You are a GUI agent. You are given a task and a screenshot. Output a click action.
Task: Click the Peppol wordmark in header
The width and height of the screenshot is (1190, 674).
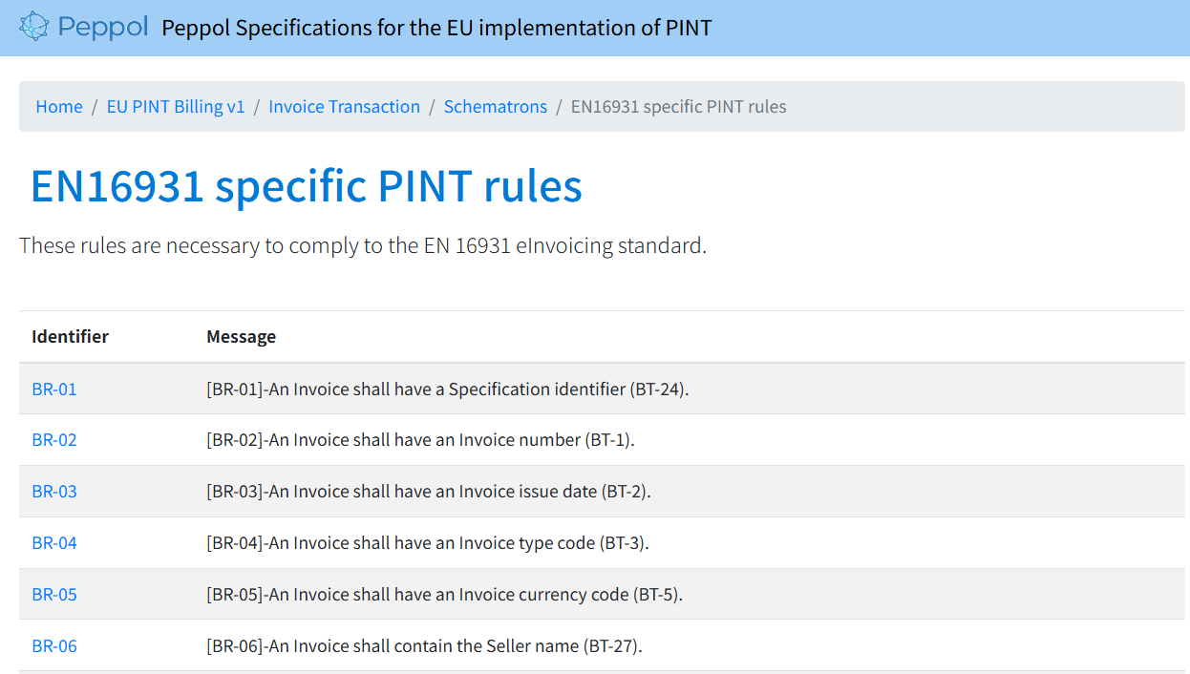click(103, 27)
